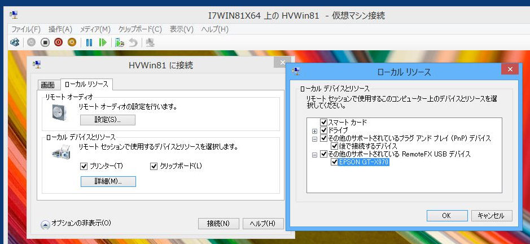The height and width of the screenshot is (244, 530).
Task: Collapse the RemoteFX USB デバイス tree node
Action: pos(315,155)
